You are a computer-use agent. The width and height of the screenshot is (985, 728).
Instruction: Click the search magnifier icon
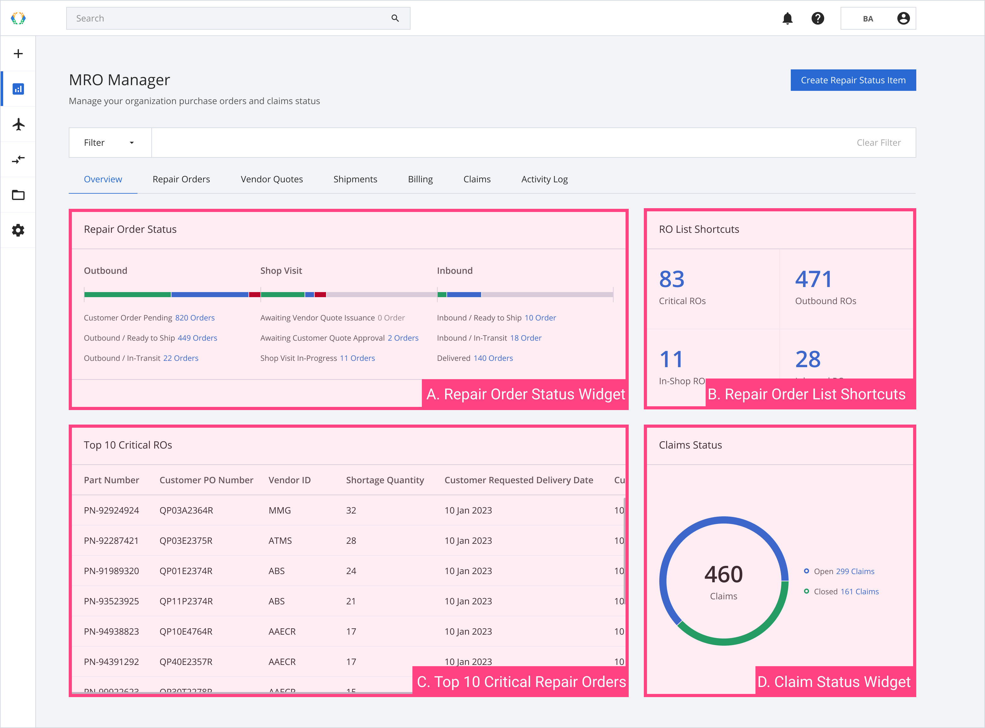(395, 18)
